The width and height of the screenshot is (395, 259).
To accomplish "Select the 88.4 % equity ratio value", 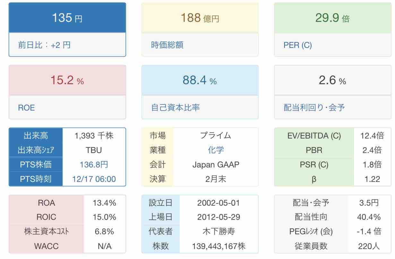I will tap(200, 80).
